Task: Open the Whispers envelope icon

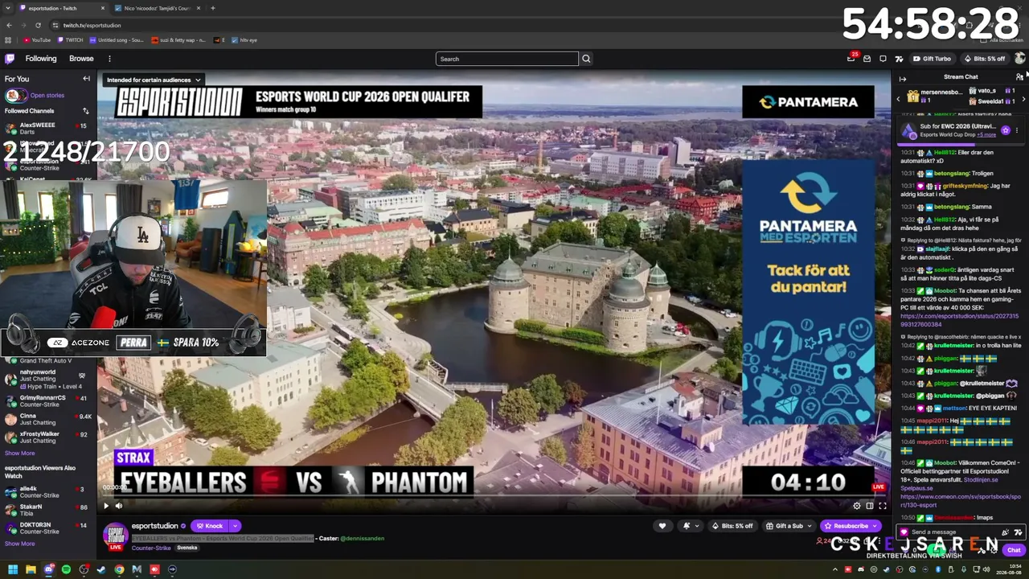Action: (867, 59)
